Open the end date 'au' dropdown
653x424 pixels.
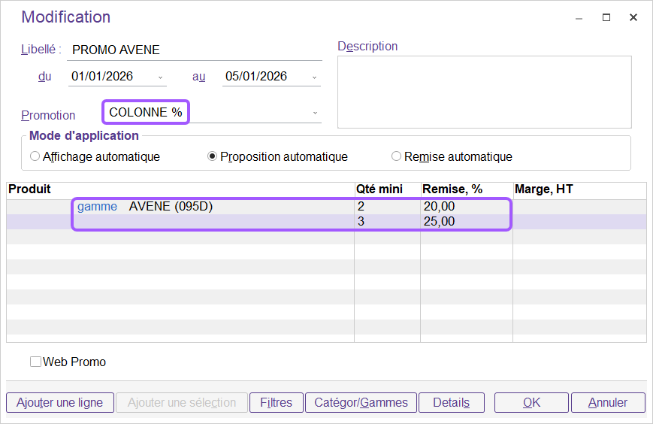coord(315,77)
